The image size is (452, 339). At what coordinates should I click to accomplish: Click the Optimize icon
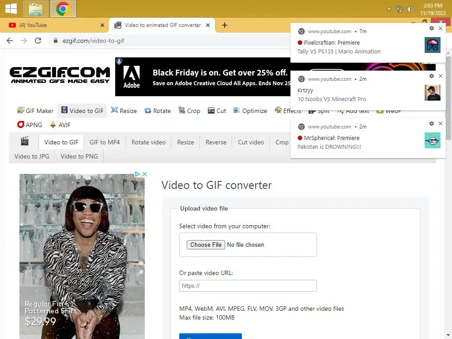point(237,110)
